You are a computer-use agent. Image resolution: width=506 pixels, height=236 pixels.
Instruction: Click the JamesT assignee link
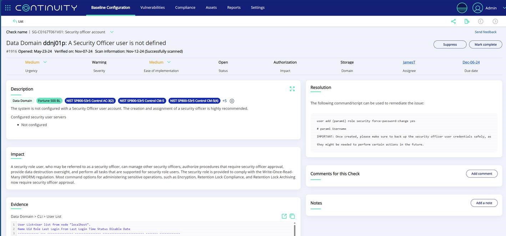tap(409, 62)
